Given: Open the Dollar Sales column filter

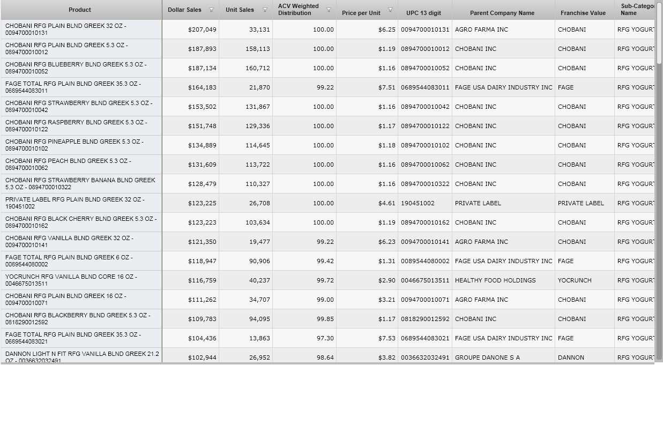Looking at the screenshot, I should (x=211, y=10).
